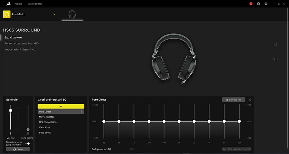Screen dimensions: 289x154
Task: Click the 8k EQ slider handle
Action: pos(224,121)
